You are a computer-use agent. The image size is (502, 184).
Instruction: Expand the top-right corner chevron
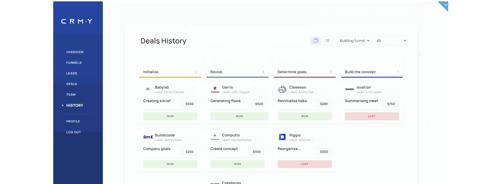[x=445, y=5]
